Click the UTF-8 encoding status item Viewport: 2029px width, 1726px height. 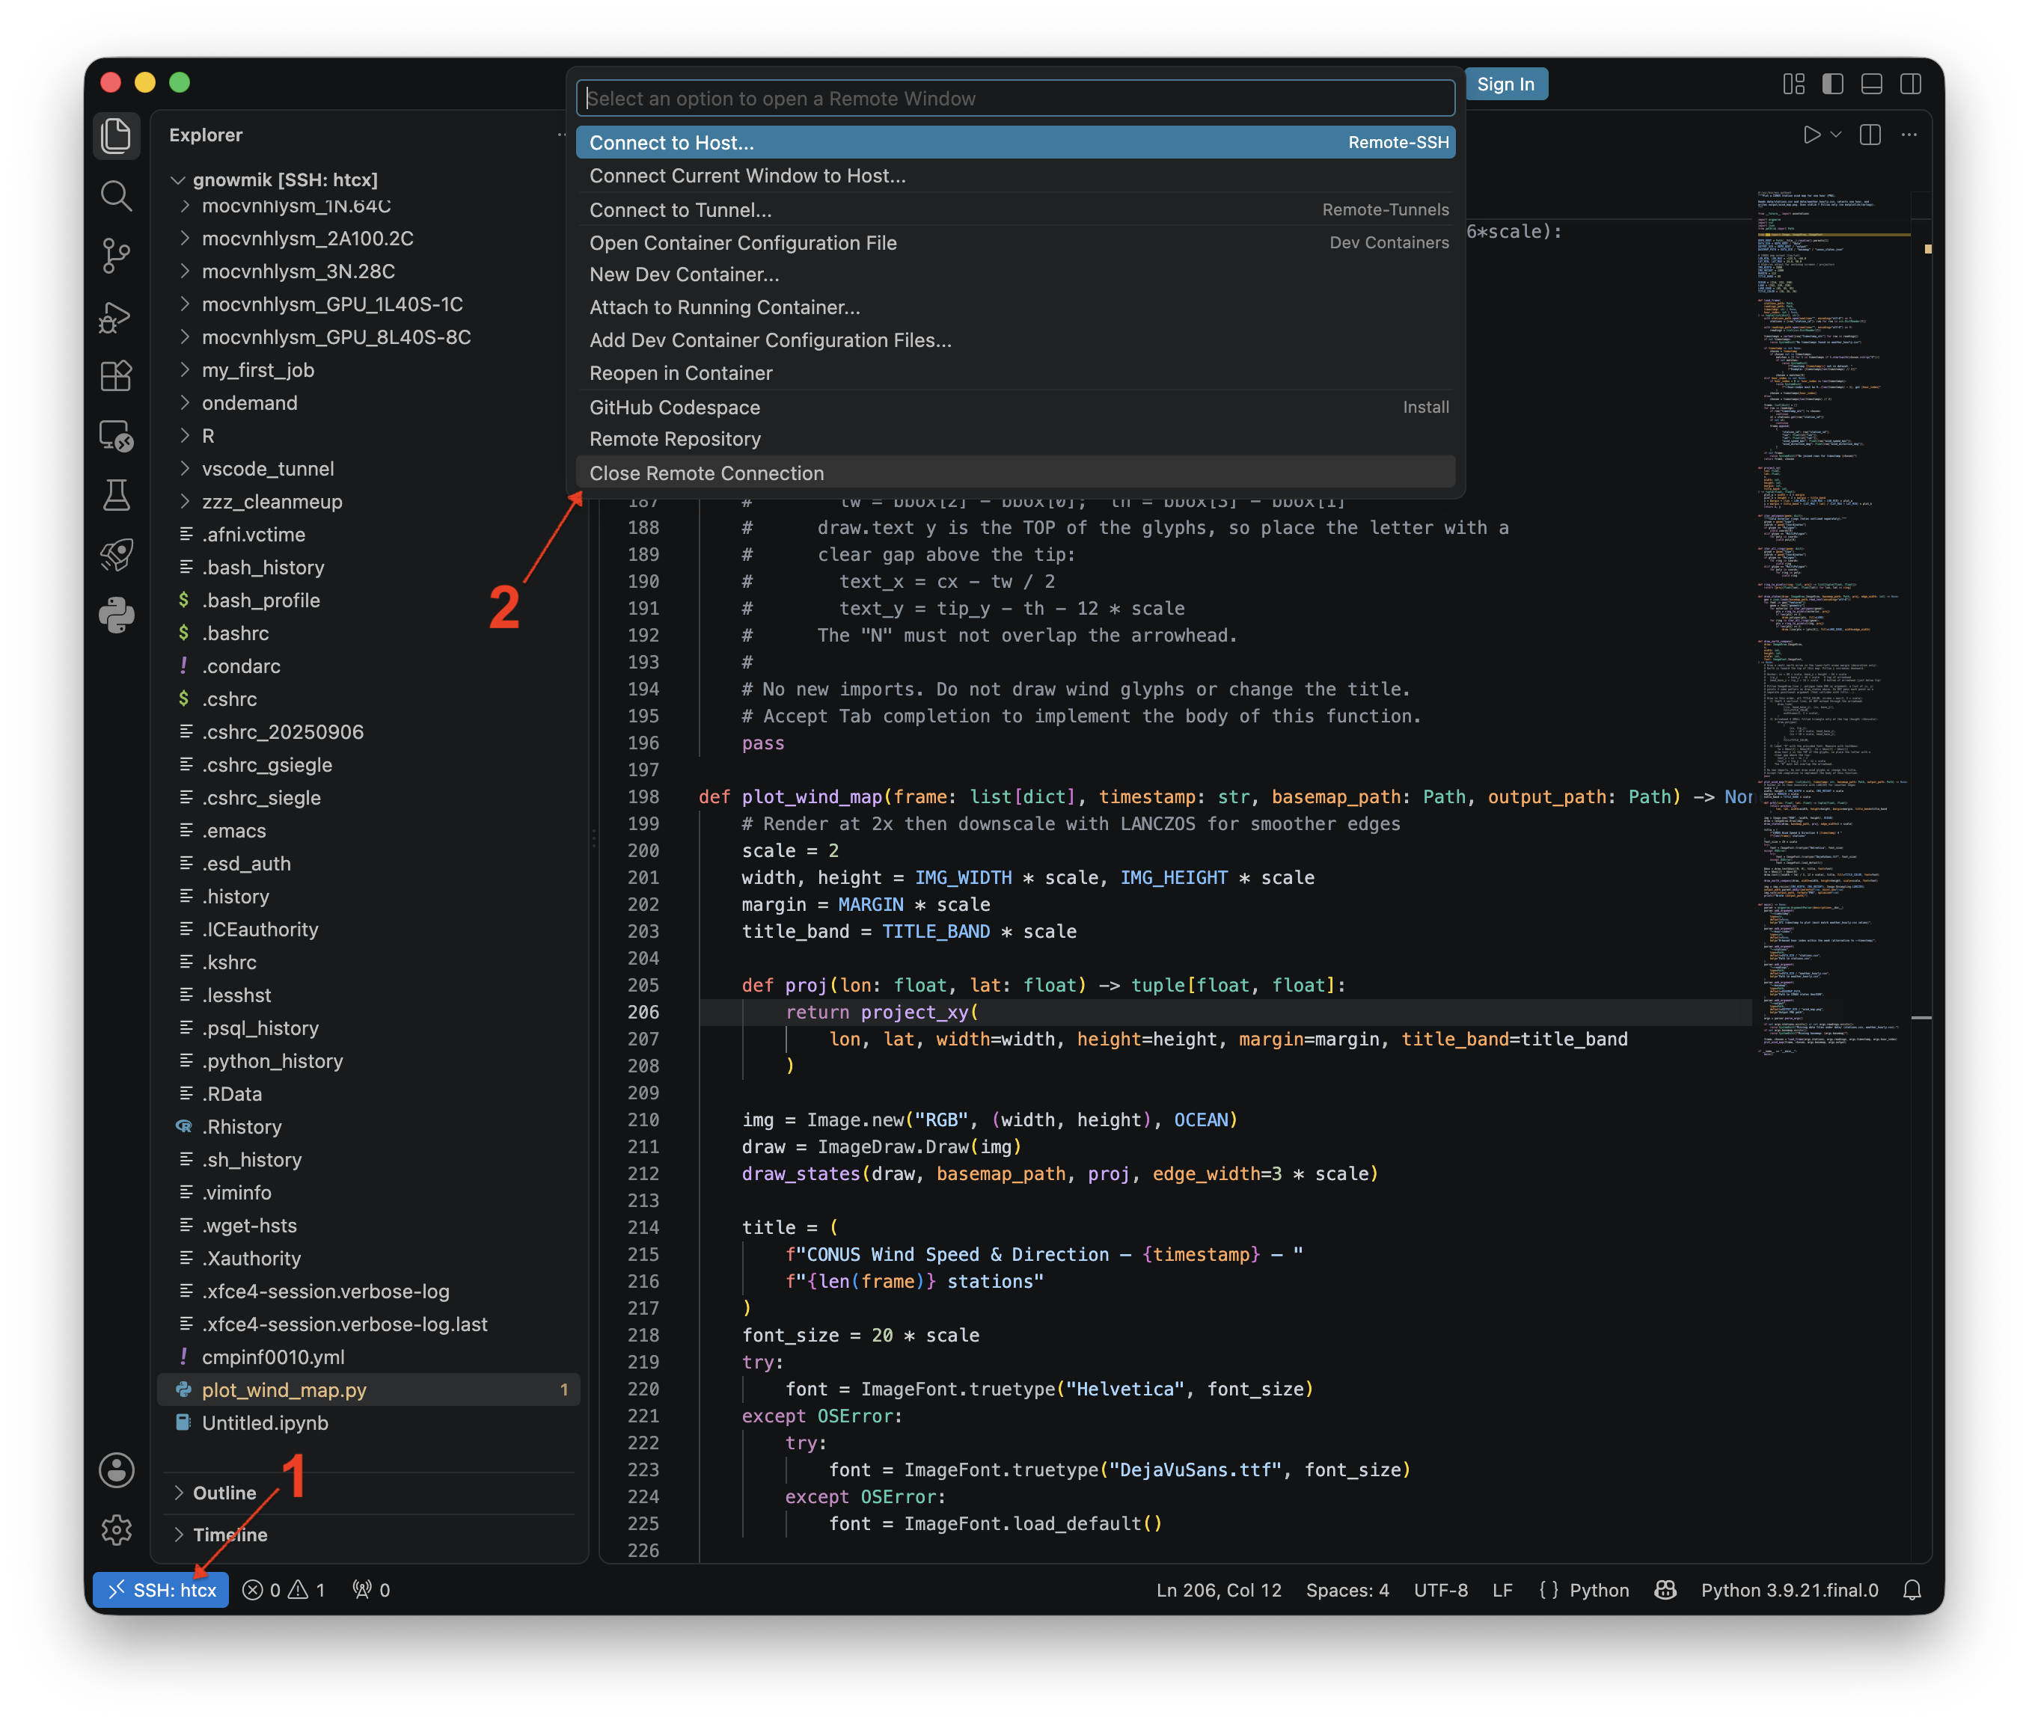[x=1439, y=1590]
